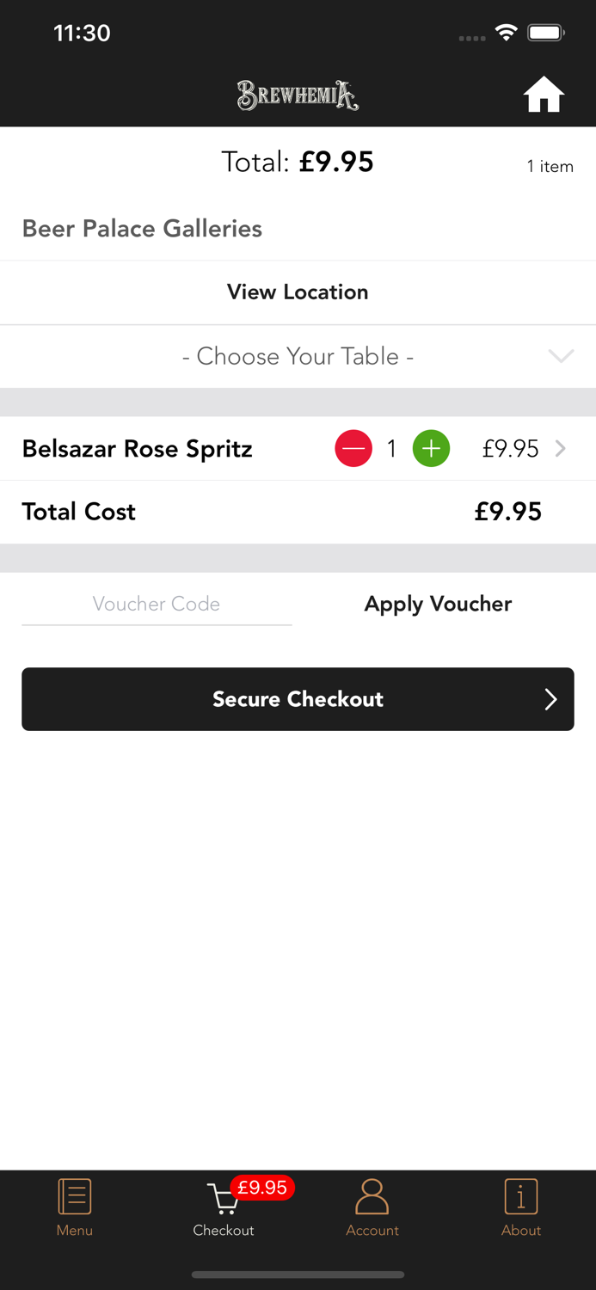
Task: Focus the Voucher Code input field
Action: click(x=157, y=604)
